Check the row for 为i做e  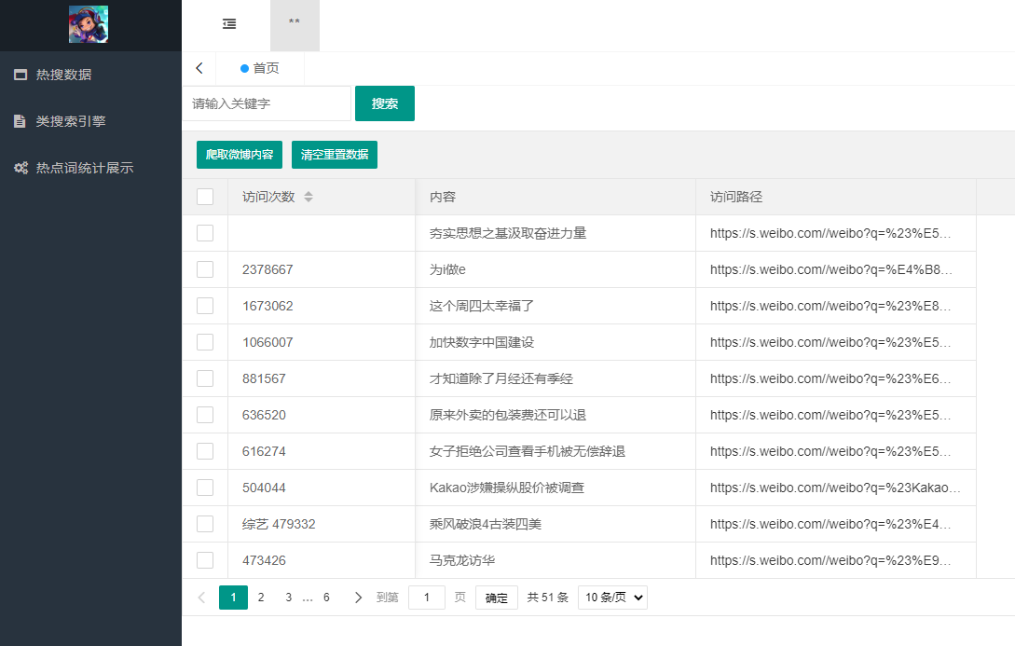(204, 269)
